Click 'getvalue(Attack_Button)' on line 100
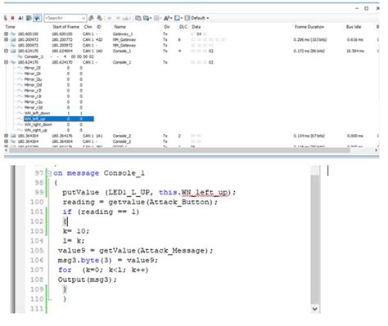The height and width of the screenshot is (326, 388). pos(160,202)
